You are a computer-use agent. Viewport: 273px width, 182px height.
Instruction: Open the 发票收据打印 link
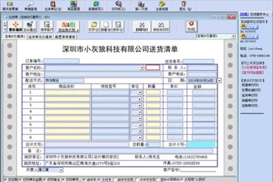[251, 90]
